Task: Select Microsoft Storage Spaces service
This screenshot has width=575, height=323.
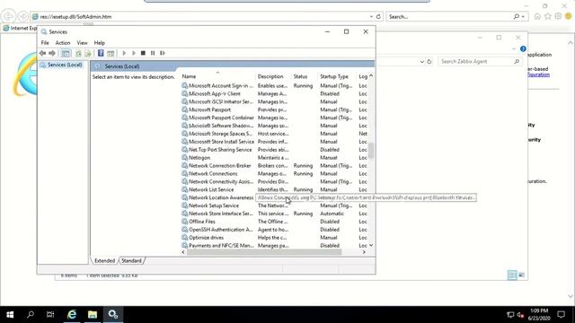Action: (x=274, y=134)
